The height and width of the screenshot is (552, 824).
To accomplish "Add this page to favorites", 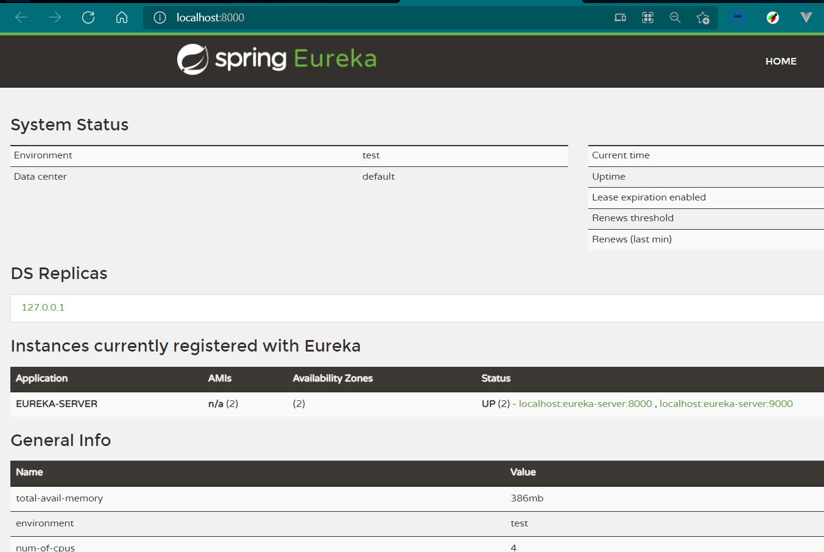I will click(703, 18).
